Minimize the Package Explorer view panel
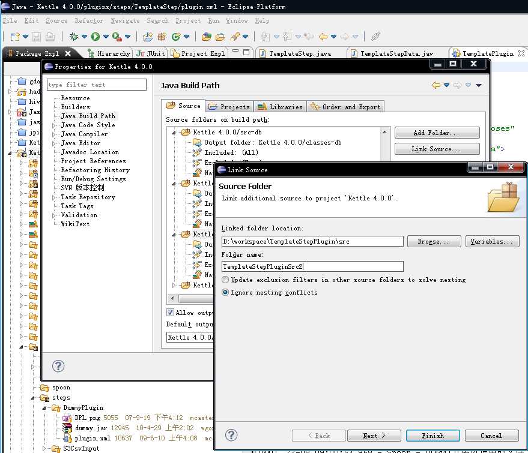Image resolution: width=528 pixels, height=453 pixels. pyautogui.click(x=235, y=52)
